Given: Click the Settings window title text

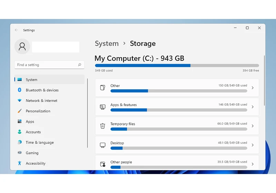Looking at the screenshot, I should click(x=29, y=30).
